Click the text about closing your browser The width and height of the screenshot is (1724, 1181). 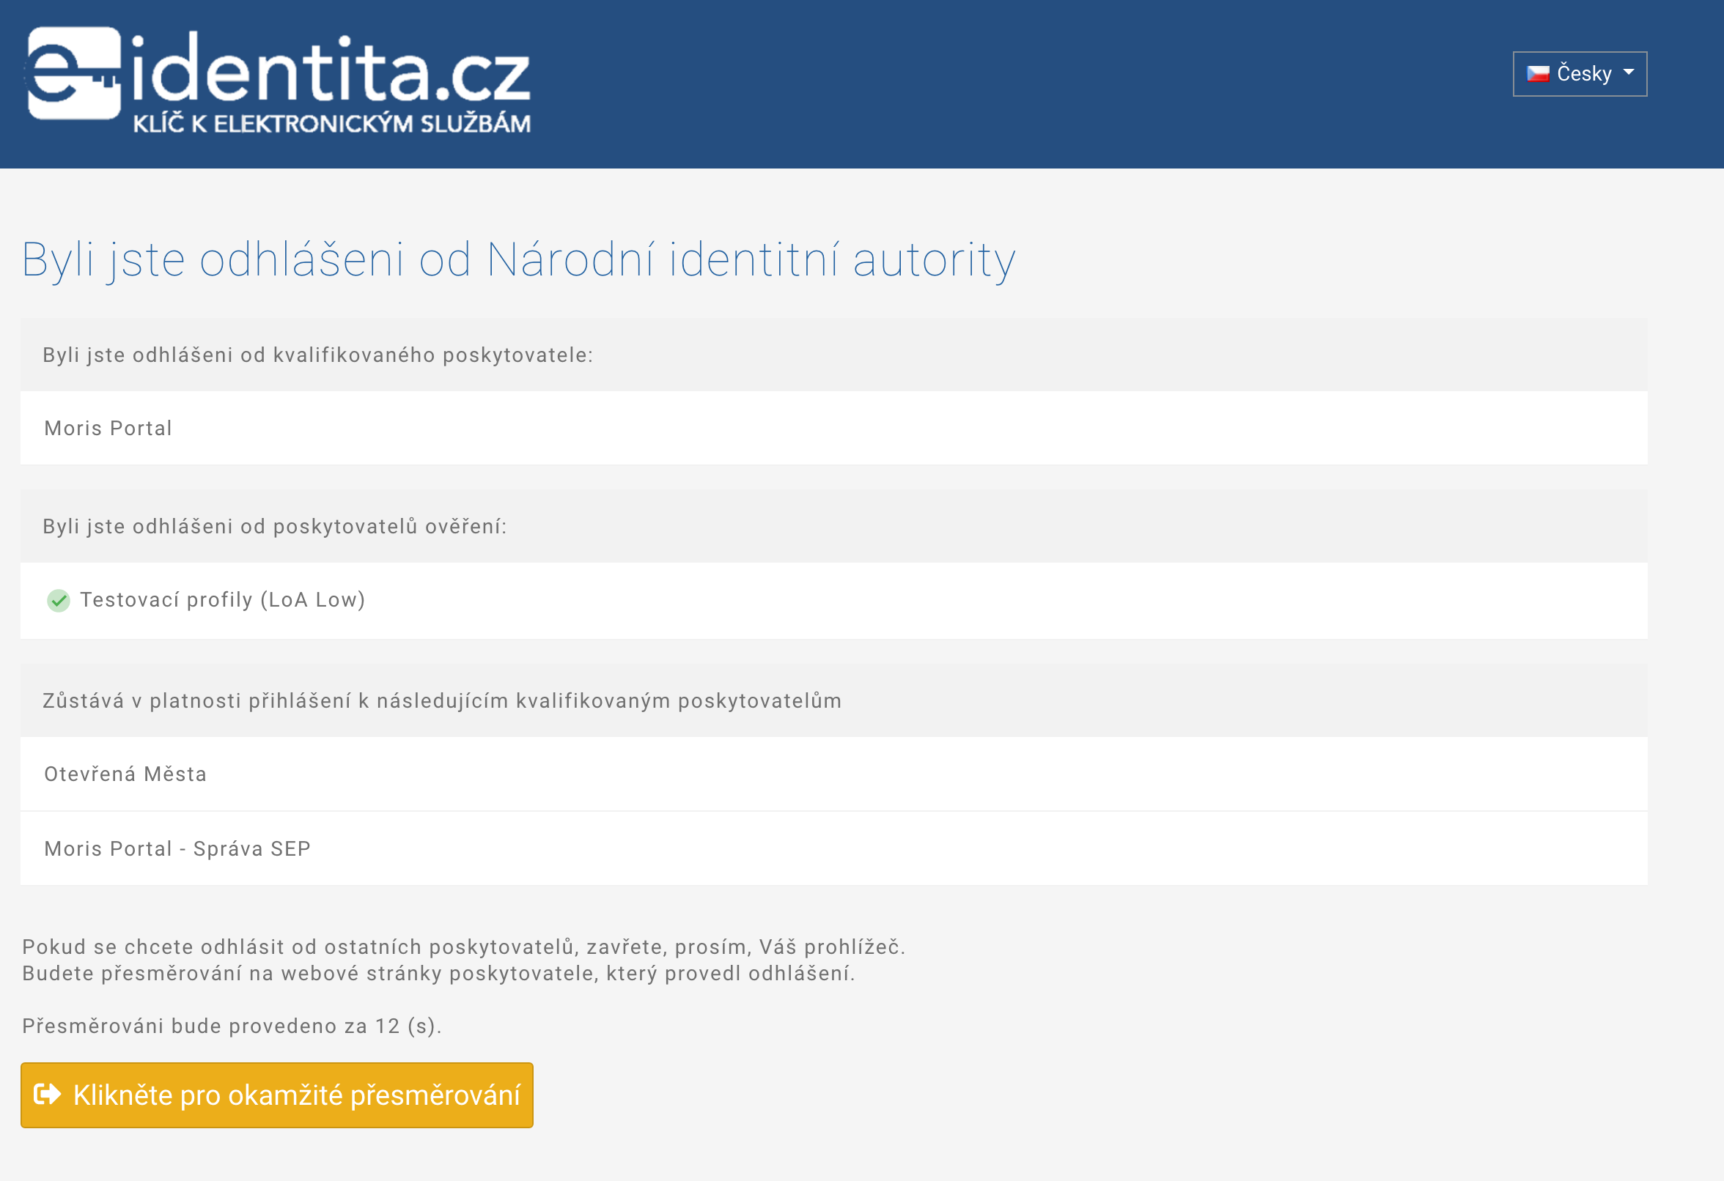pos(464,947)
